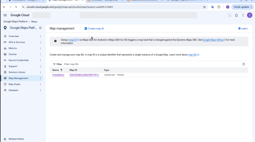Viewport: 255px width, 142px height.
Task: Open the Support row's three-dot menu
Action: [40, 66]
